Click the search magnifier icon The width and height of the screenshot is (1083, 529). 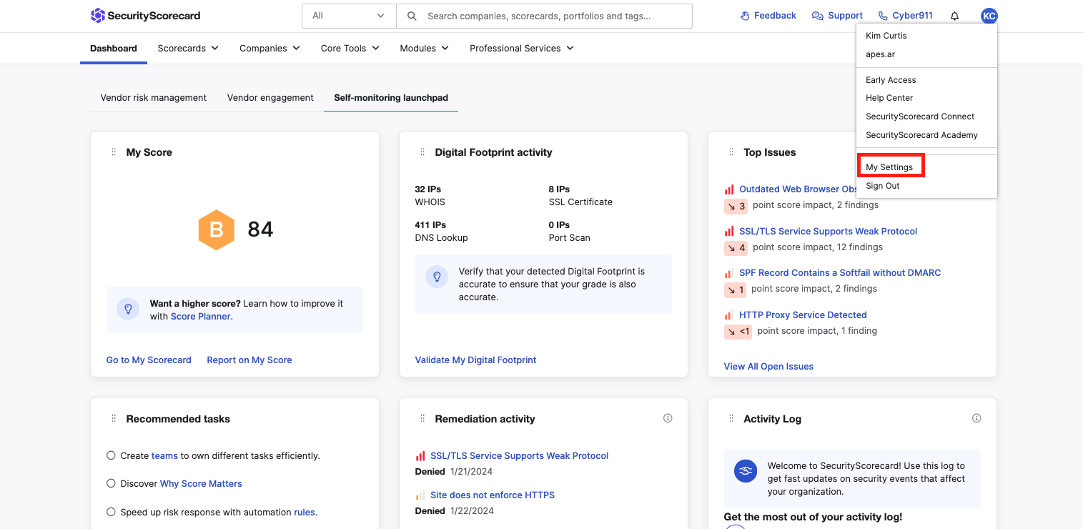click(412, 16)
